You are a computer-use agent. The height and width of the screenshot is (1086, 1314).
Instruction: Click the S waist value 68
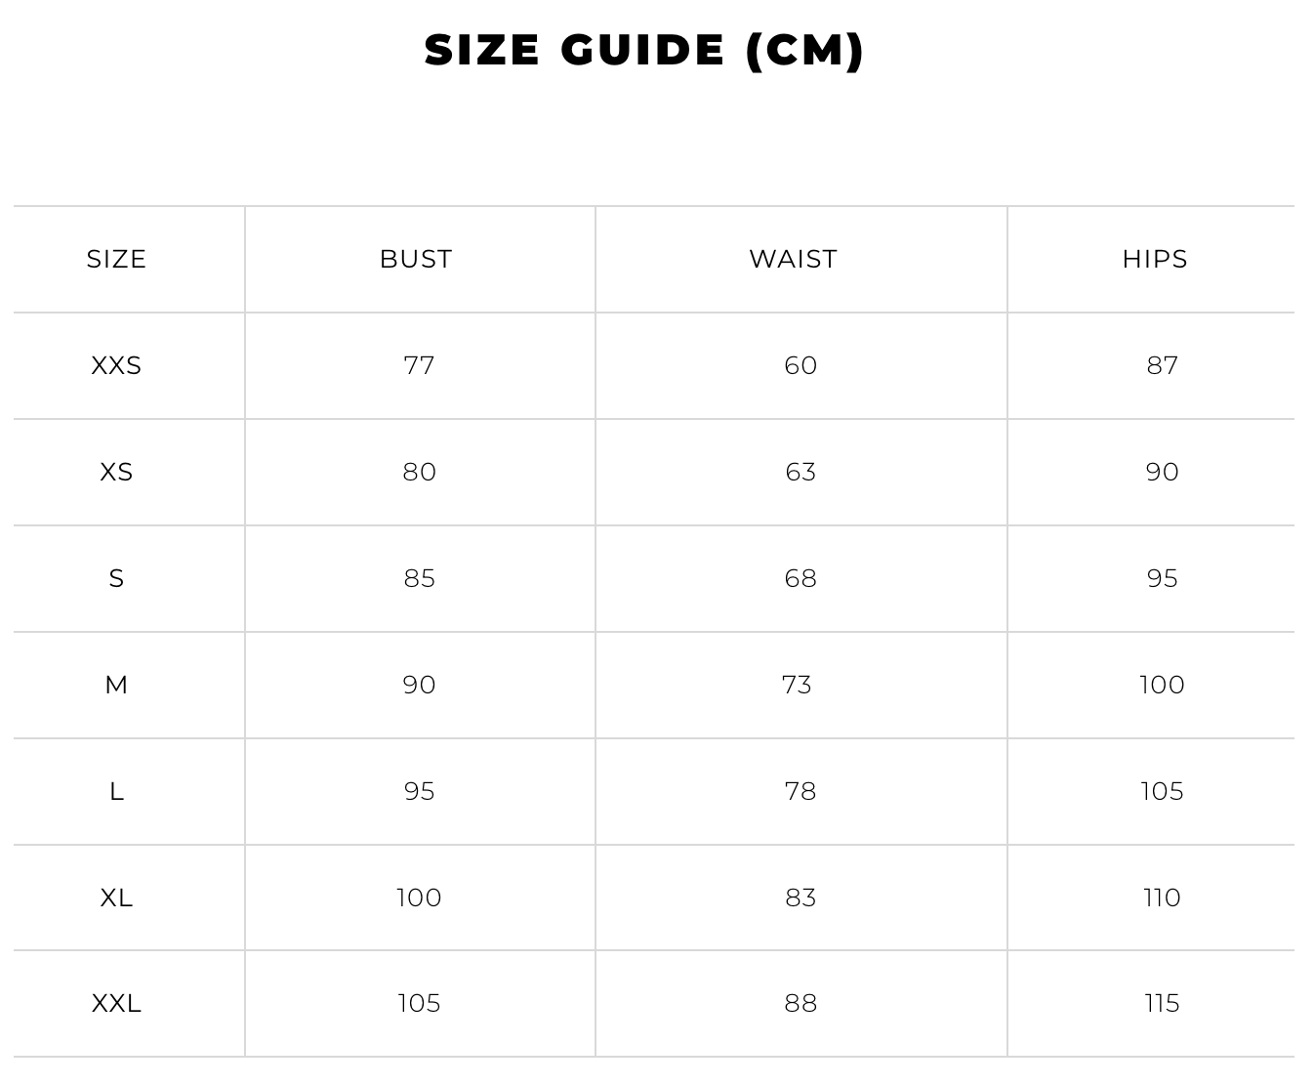coord(801,578)
